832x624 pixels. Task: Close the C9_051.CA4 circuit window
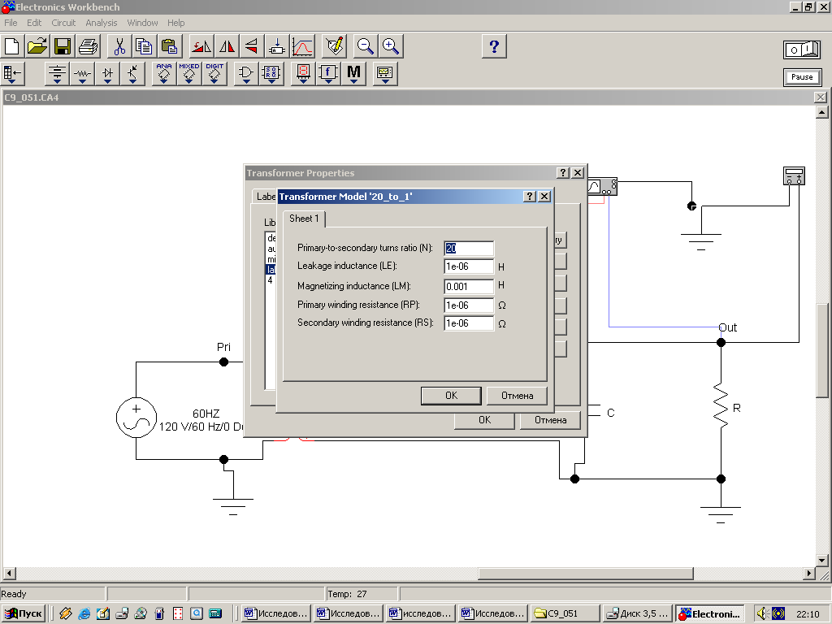tap(821, 97)
